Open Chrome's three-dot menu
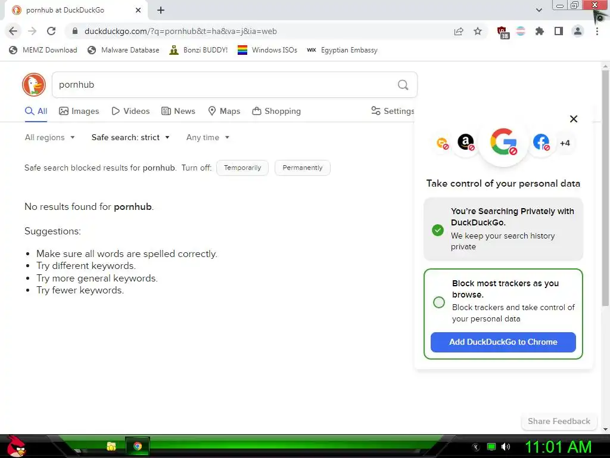The image size is (610, 458). click(597, 31)
